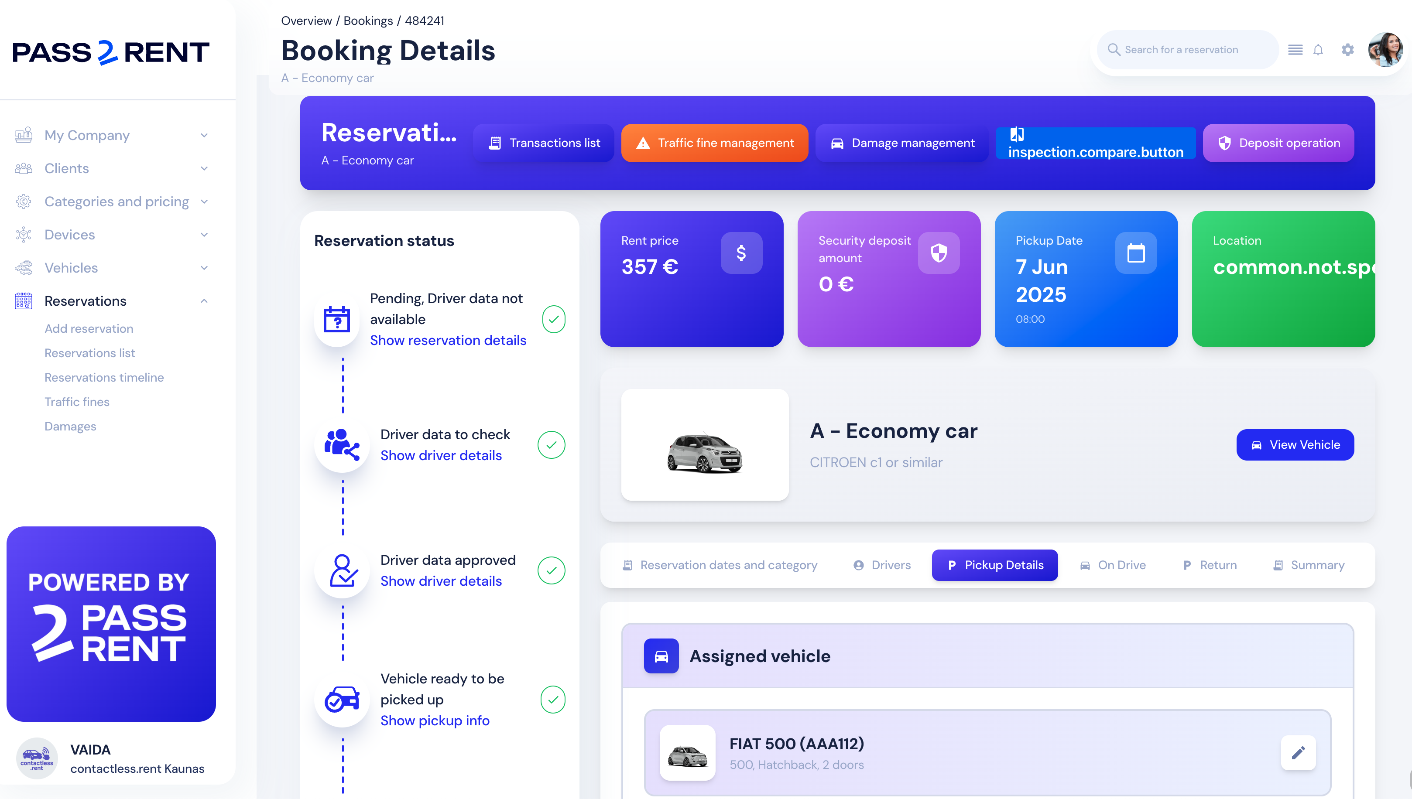
Task: Click the dollar icon on Rent price card
Action: click(x=741, y=253)
